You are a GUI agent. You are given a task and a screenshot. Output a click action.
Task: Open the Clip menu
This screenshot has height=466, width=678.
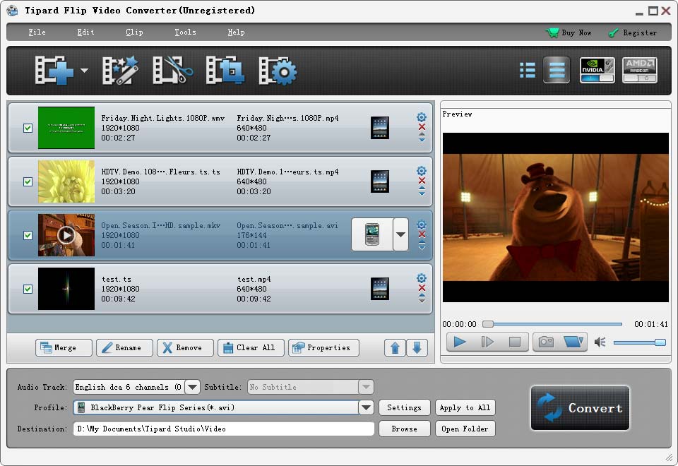pyautogui.click(x=133, y=32)
